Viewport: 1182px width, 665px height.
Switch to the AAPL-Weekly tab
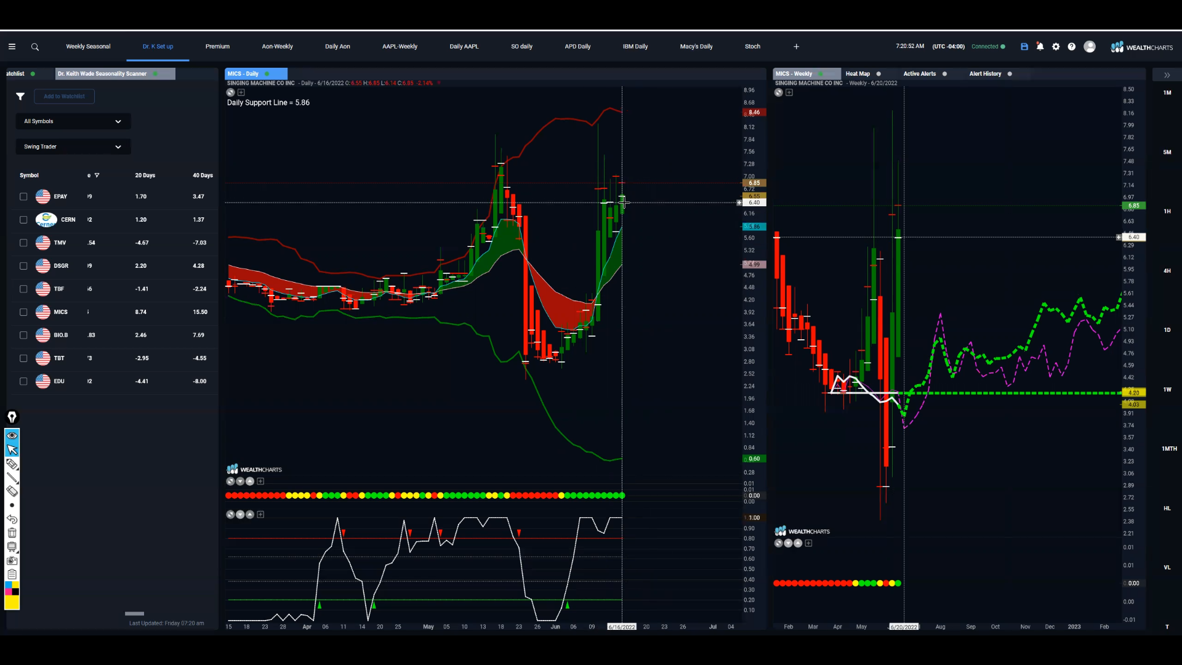point(400,47)
